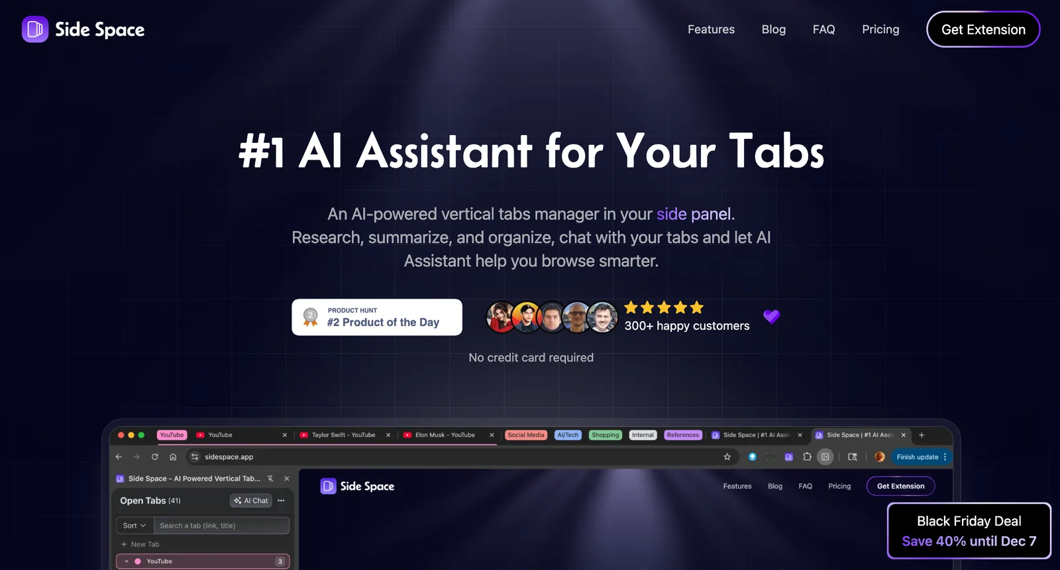Open the three-dot menu next to AI Chat
The image size is (1060, 570).
281,500
